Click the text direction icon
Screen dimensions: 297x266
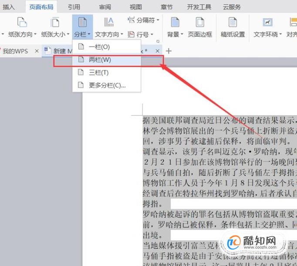click(109, 22)
